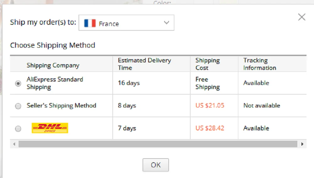This screenshot has width=314, height=178.
Task: Open the destination country dropdown
Action: (126, 23)
